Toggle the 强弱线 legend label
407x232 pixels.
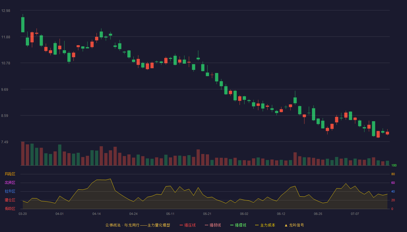coord(215,225)
